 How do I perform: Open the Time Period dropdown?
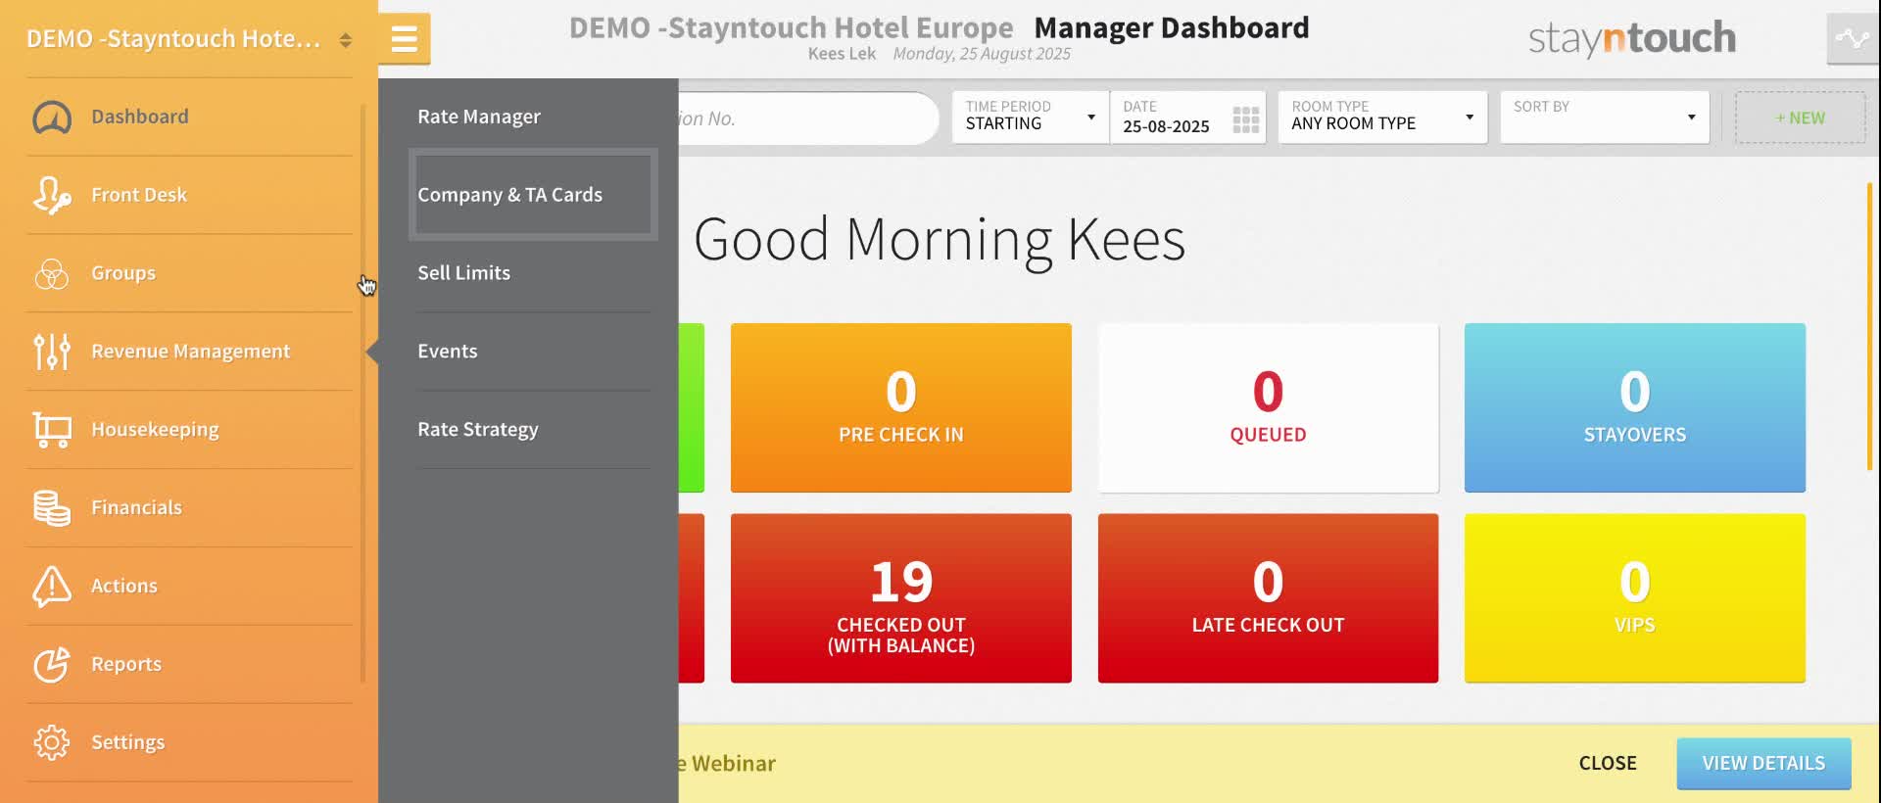click(x=1031, y=118)
